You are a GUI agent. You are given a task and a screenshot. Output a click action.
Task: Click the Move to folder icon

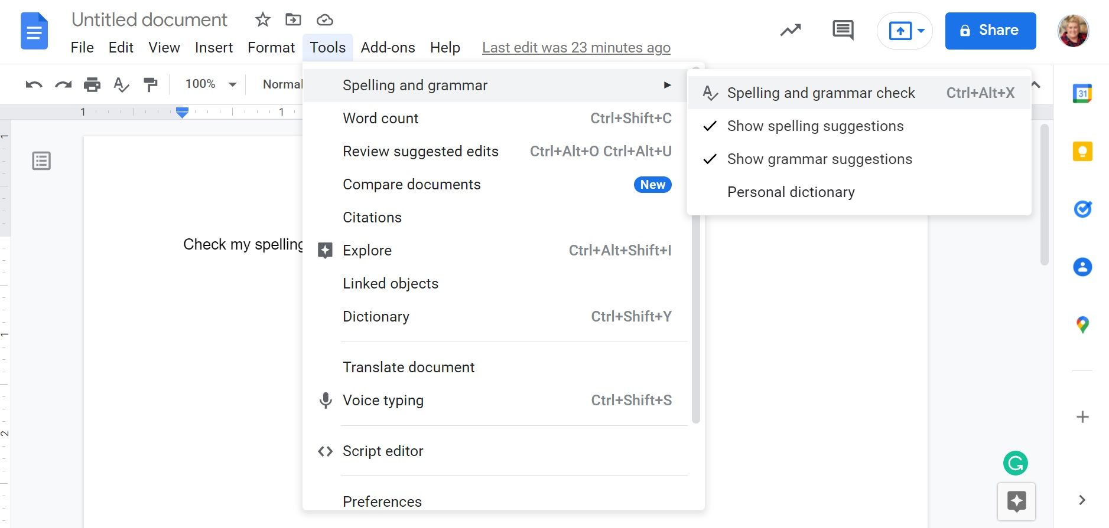293,20
